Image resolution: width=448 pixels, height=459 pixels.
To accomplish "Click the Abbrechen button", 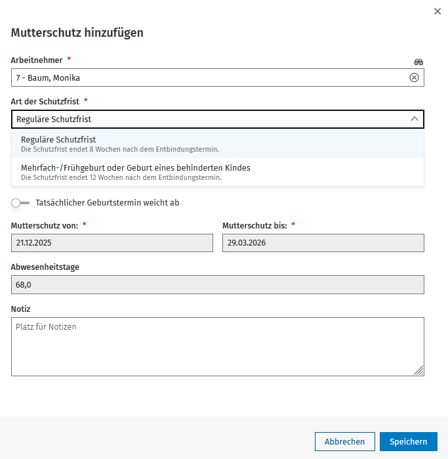I will 345,441.
